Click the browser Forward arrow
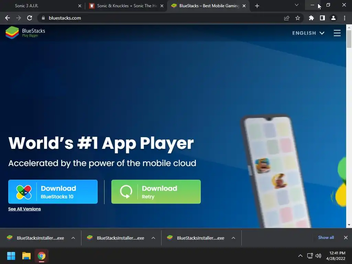This screenshot has height=264, width=352. point(19,18)
